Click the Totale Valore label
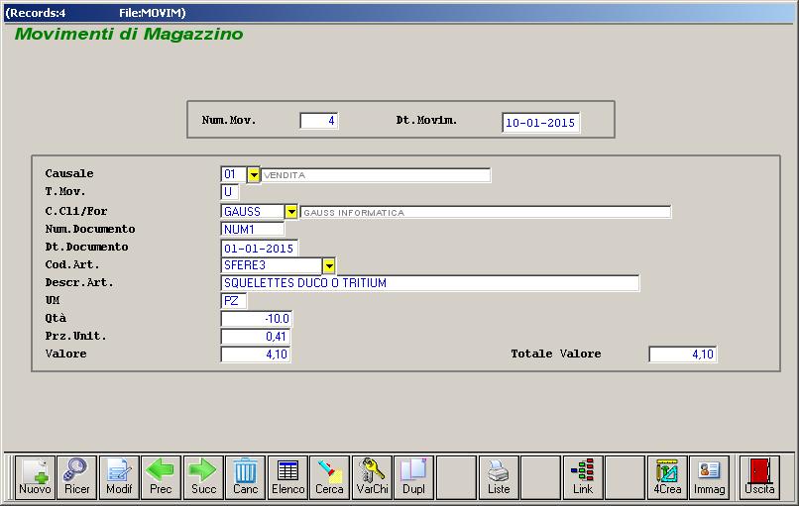Screen dimensions: 799x506 pyautogui.click(x=556, y=354)
